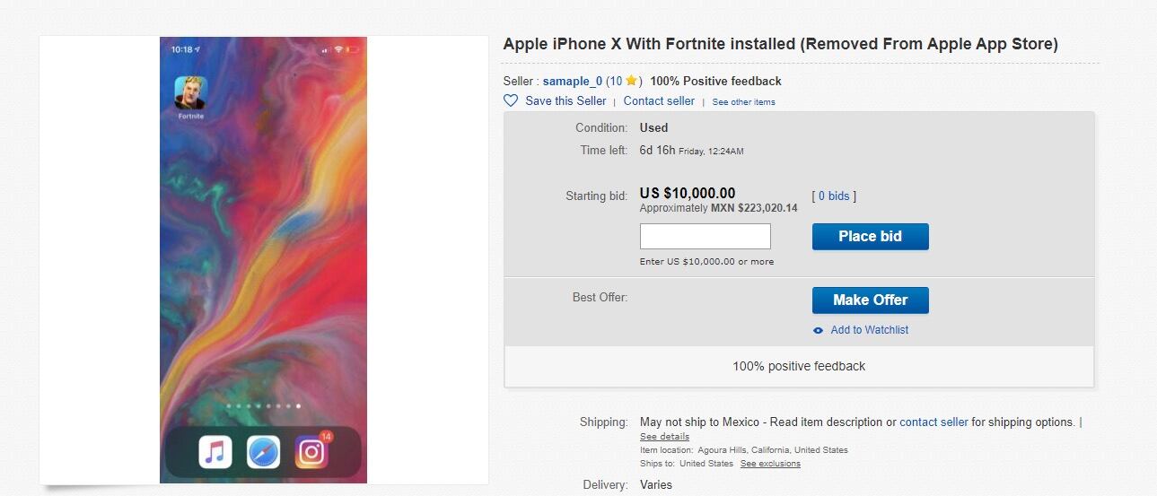Click the Add to Watchlist link
Viewport: 1157px width, 496px height.
pyautogui.click(x=869, y=330)
